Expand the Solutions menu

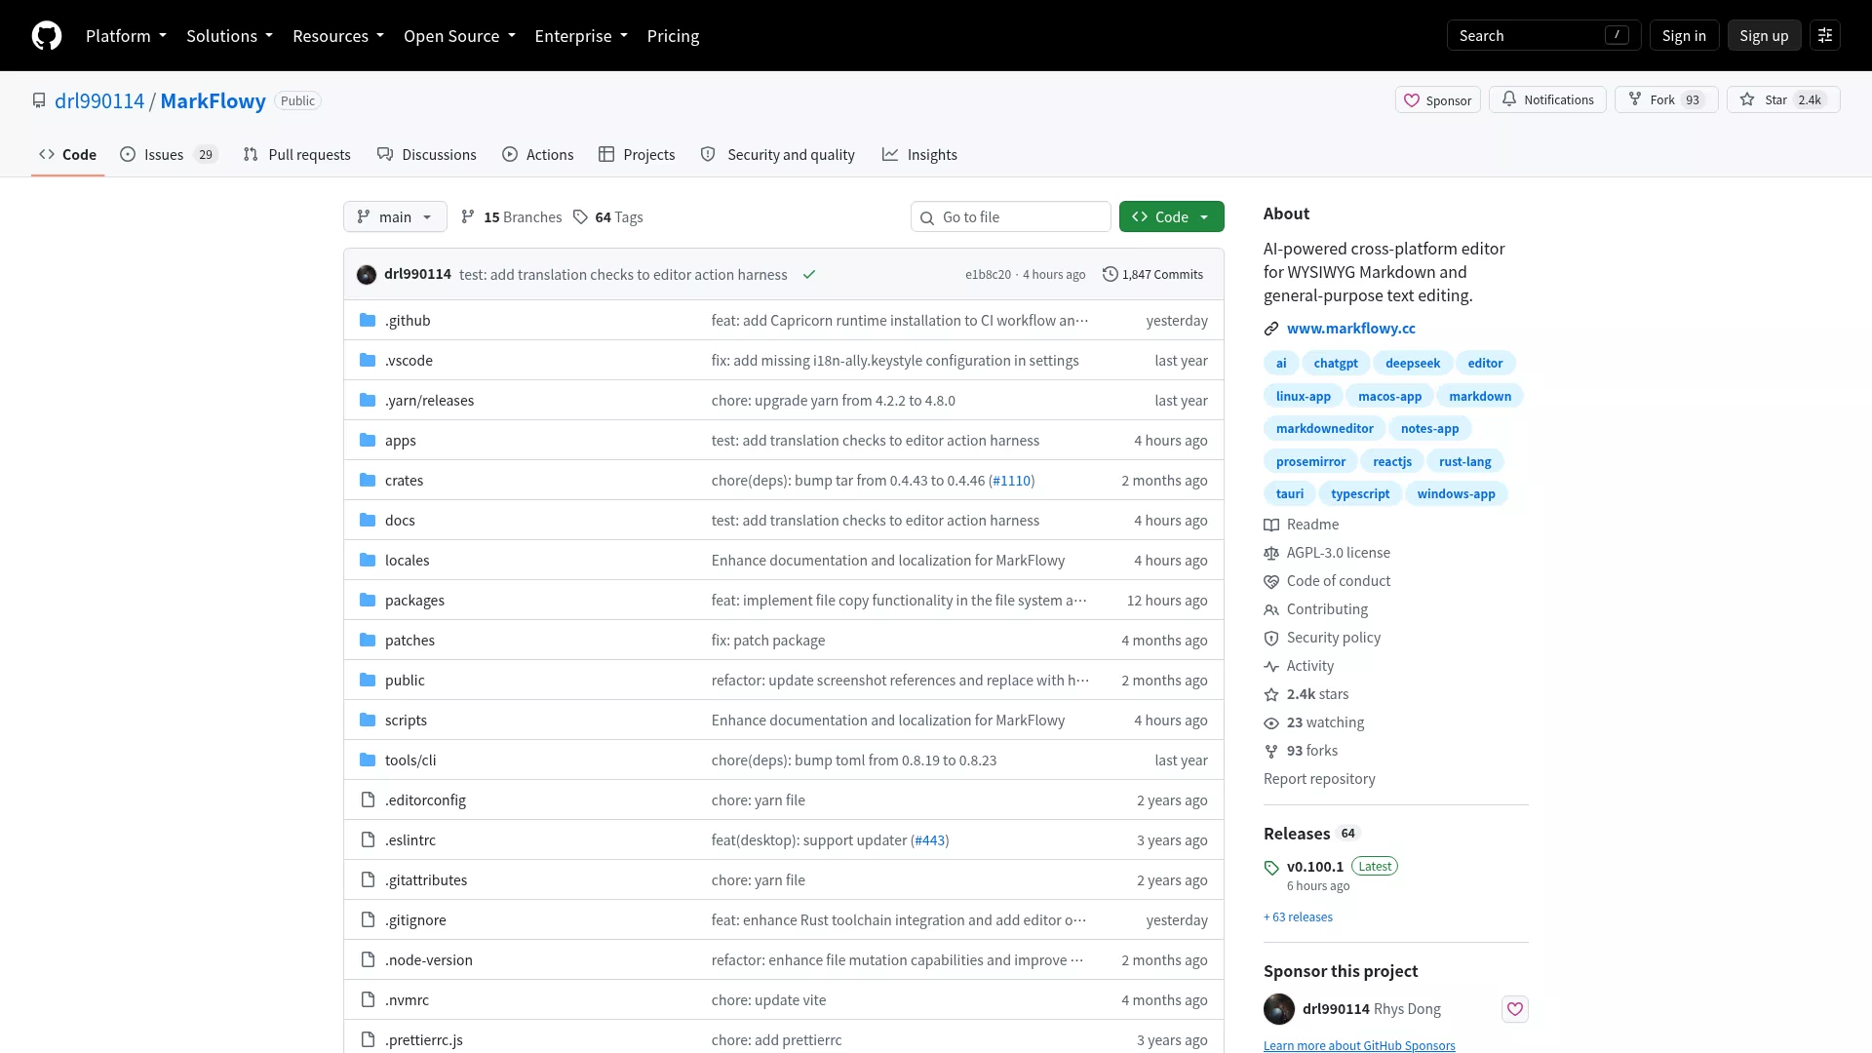pyautogui.click(x=229, y=36)
